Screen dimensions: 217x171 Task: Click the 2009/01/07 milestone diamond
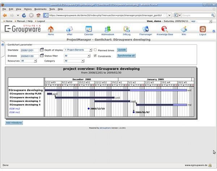tap(134, 112)
